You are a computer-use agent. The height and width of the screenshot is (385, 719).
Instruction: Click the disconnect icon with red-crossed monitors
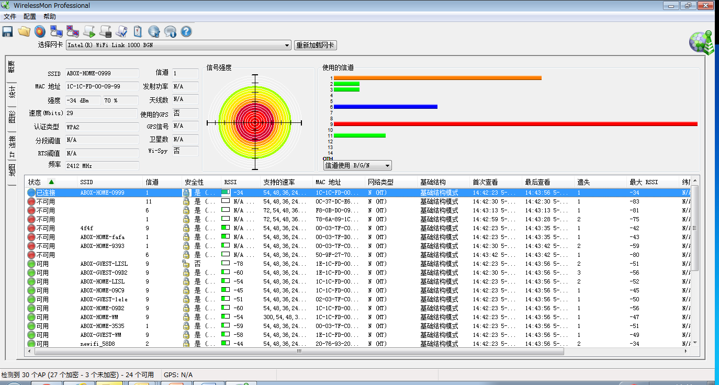pos(73,31)
